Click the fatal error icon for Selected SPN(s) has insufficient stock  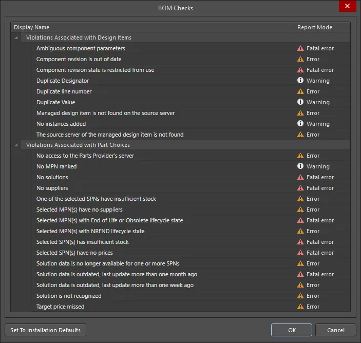pos(300,242)
